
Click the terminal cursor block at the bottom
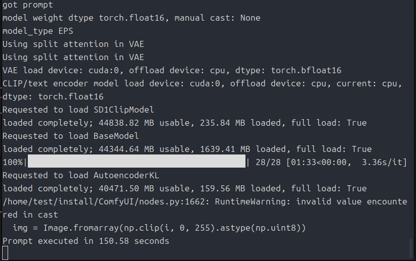pos(6,253)
